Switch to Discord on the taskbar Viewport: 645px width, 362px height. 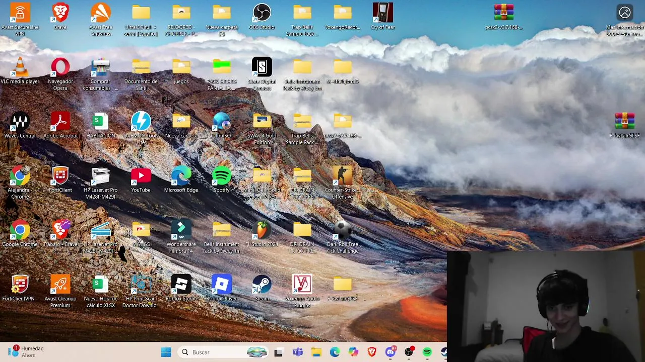click(391, 352)
